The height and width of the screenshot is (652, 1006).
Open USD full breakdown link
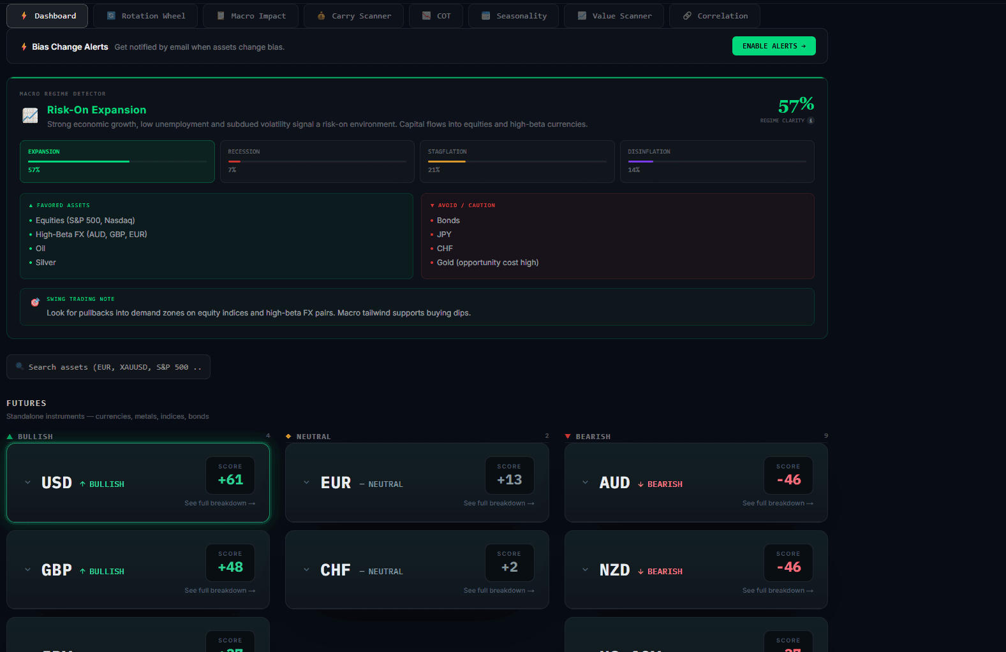pyautogui.click(x=220, y=503)
